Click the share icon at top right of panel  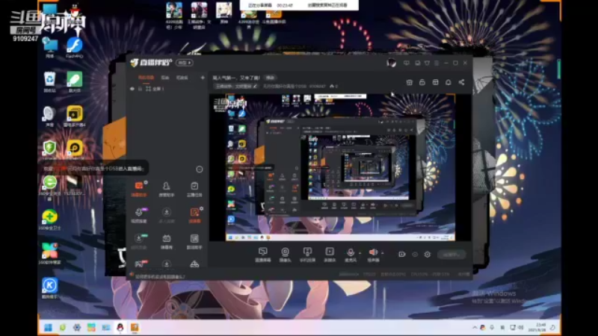click(461, 82)
